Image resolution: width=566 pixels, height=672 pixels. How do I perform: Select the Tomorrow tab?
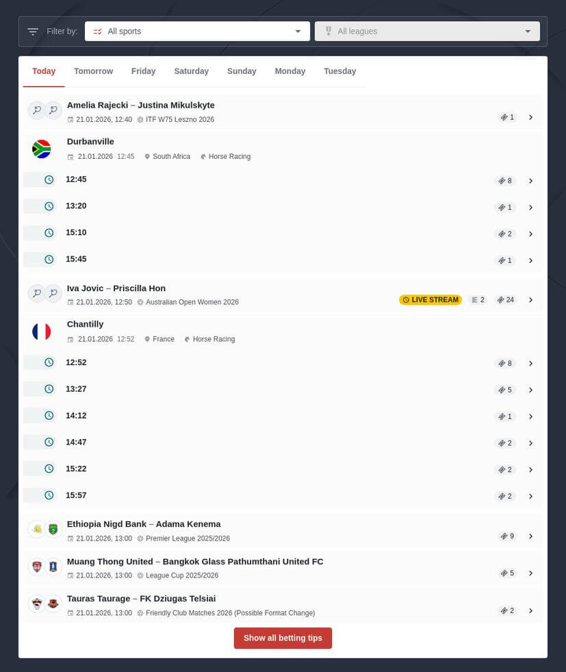click(93, 71)
